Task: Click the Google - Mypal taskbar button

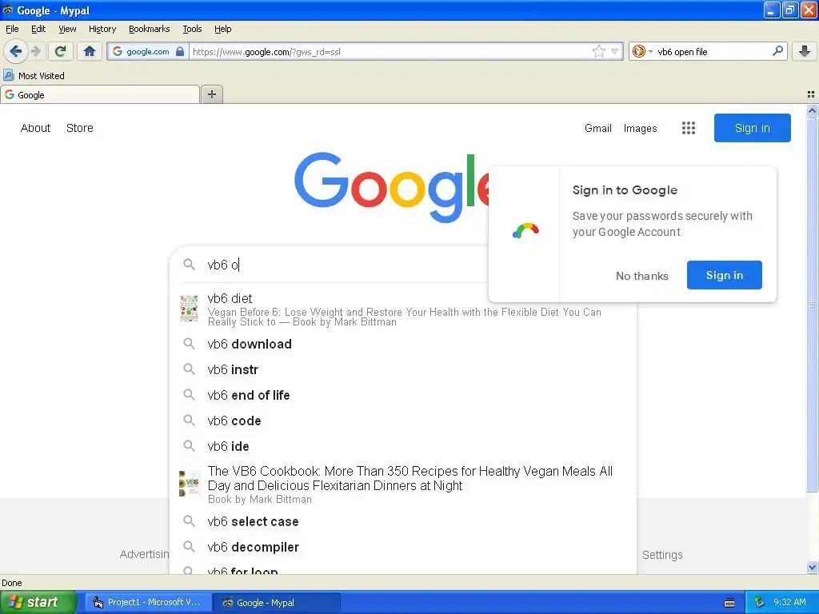Action: click(277, 603)
